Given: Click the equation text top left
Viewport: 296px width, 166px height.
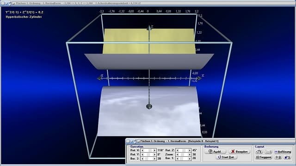Looking at the screenshot, I should (25, 12).
